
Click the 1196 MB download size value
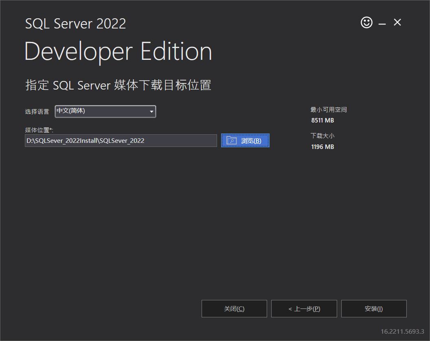[322, 147]
